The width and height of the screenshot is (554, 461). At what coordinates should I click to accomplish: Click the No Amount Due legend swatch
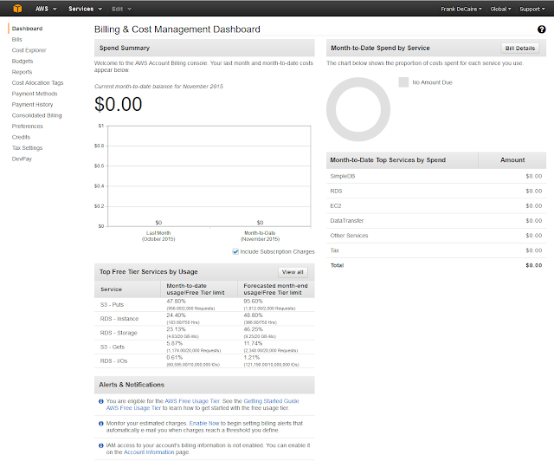tap(403, 82)
